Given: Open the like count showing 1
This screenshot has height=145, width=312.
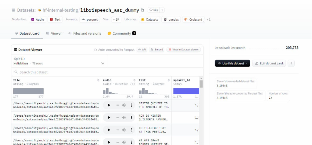Looking at the screenshot, I should tap(162, 10).
